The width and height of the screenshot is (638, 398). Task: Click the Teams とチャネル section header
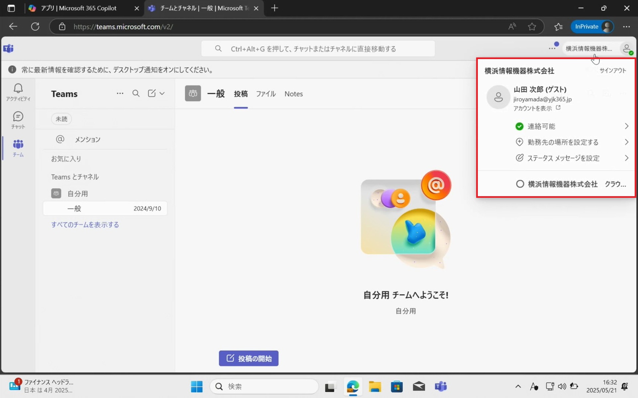tap(75, 177)
